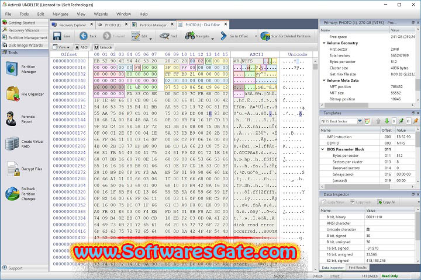Click the orange pin icon in Templates

tap(416, 121)
